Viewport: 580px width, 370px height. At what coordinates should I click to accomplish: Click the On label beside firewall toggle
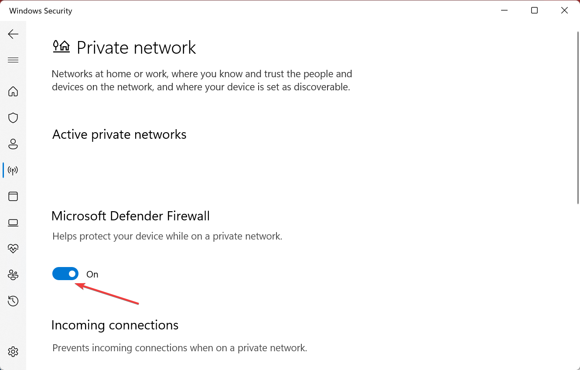(x=92, y=274)
